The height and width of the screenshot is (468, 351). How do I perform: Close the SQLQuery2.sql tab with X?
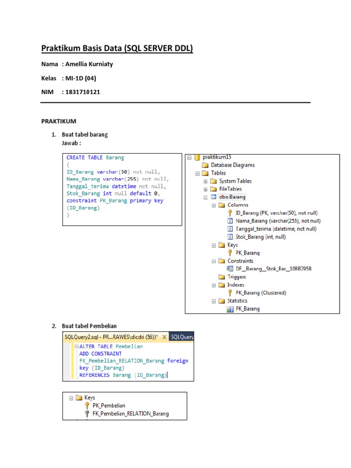click(x=164, y=337)
